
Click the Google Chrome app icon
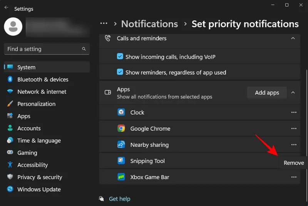[x=121, y=128]
